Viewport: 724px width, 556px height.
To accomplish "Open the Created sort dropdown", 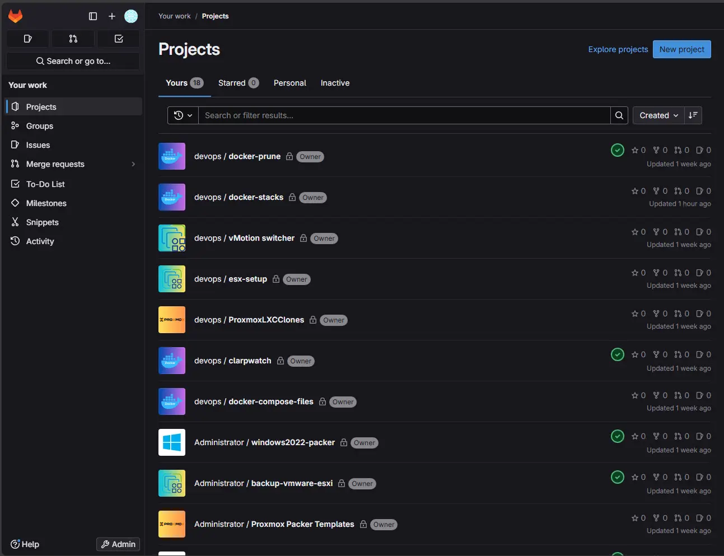I will [x=657, y=115].
